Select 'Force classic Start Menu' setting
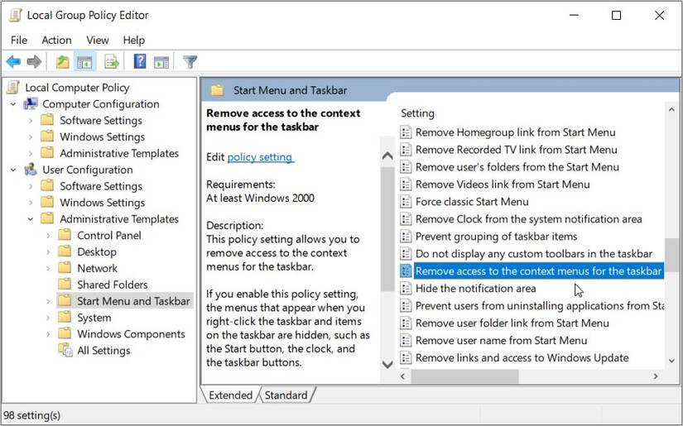683x426 pixels. click(x=472, y=202)
